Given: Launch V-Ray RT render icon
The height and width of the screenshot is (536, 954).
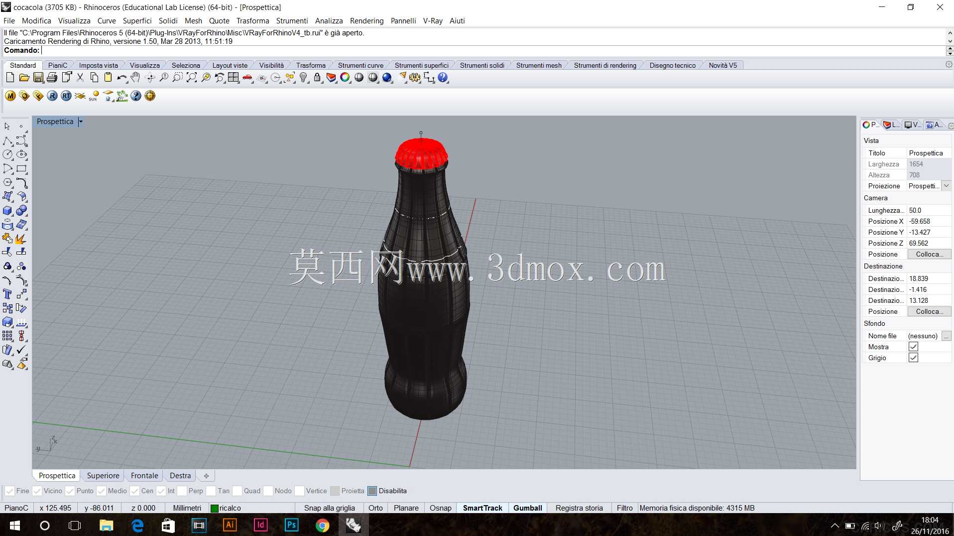Looking at the screenshot, I should 66,96.
